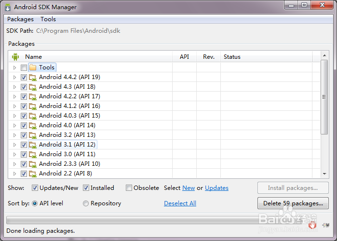
Task: Expand the Android 4.4.2 (API 19) node
Action: point(14,77)
